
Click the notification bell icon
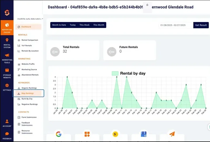point(147,5)
